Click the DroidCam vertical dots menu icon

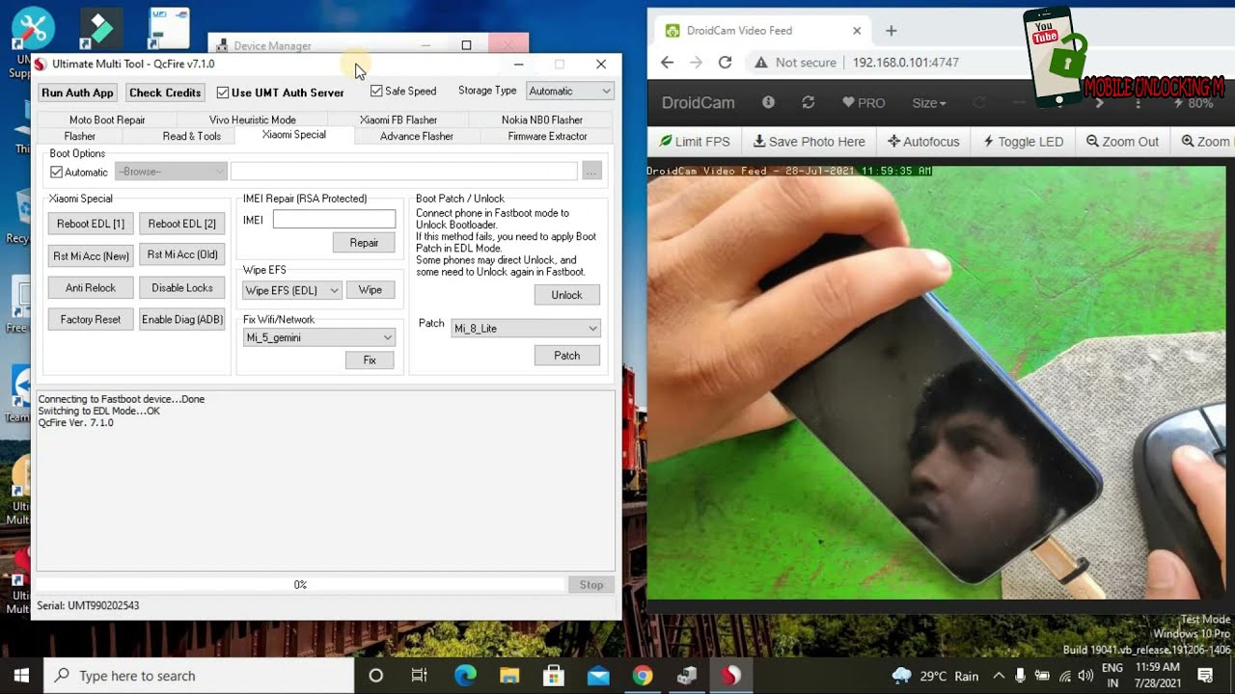tap(1139, 102)
